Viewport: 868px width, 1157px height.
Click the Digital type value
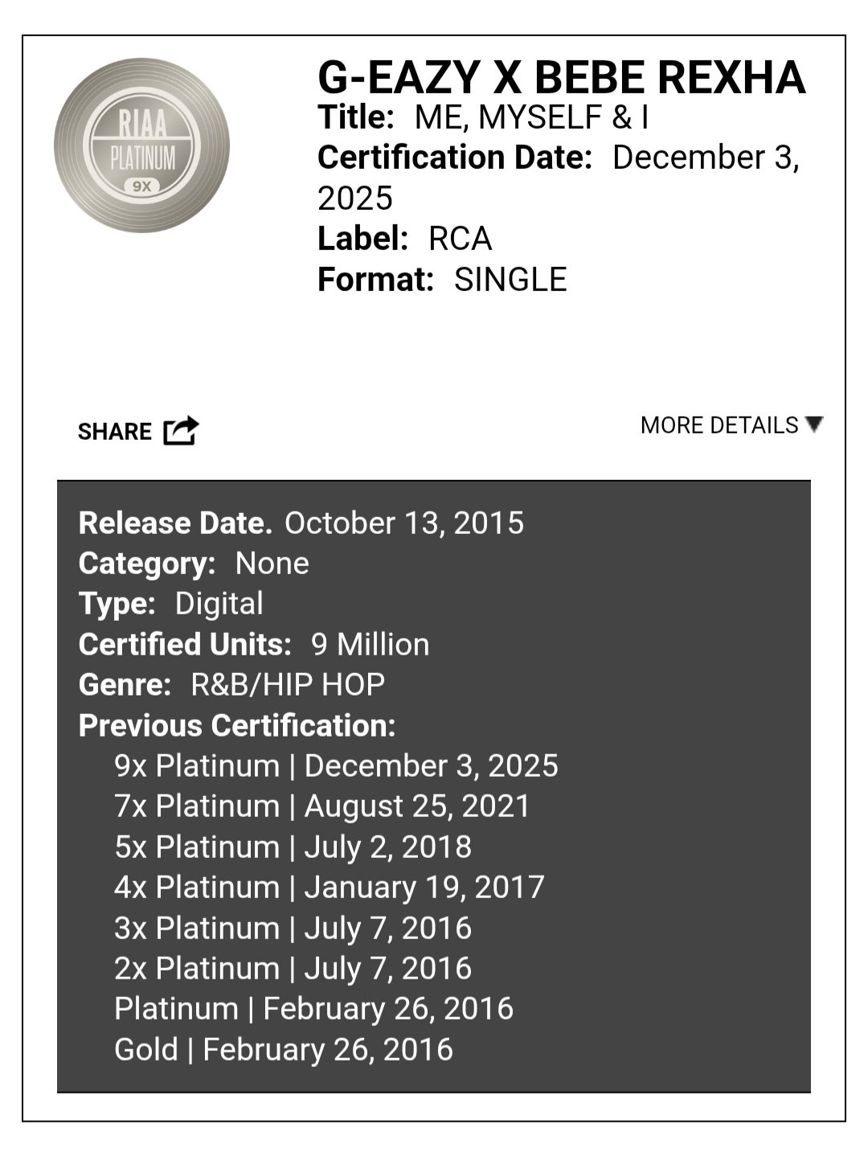pyautogui.click(x=219, y=604)
